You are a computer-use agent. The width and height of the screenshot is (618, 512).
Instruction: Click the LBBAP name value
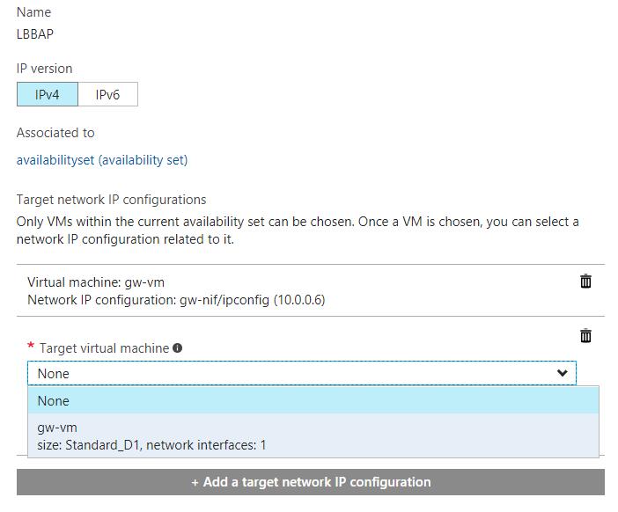click(x=35, y=35)
